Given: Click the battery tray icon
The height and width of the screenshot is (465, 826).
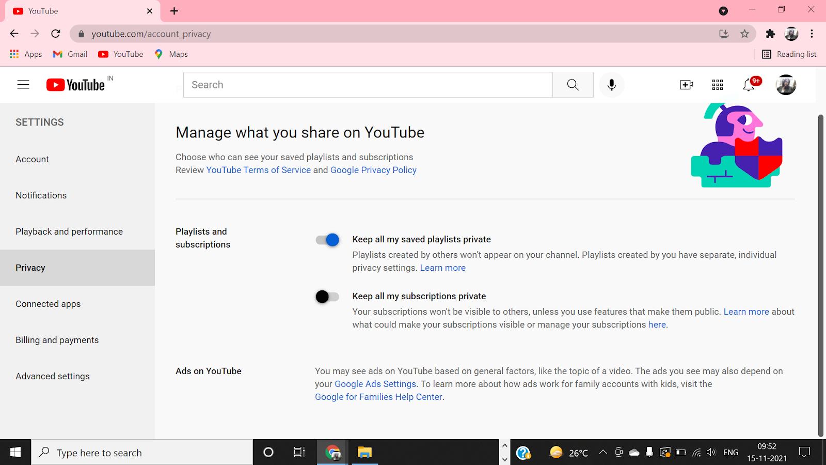Looking at the screenshot, I should pyautogui.click(x=680, y=453).
